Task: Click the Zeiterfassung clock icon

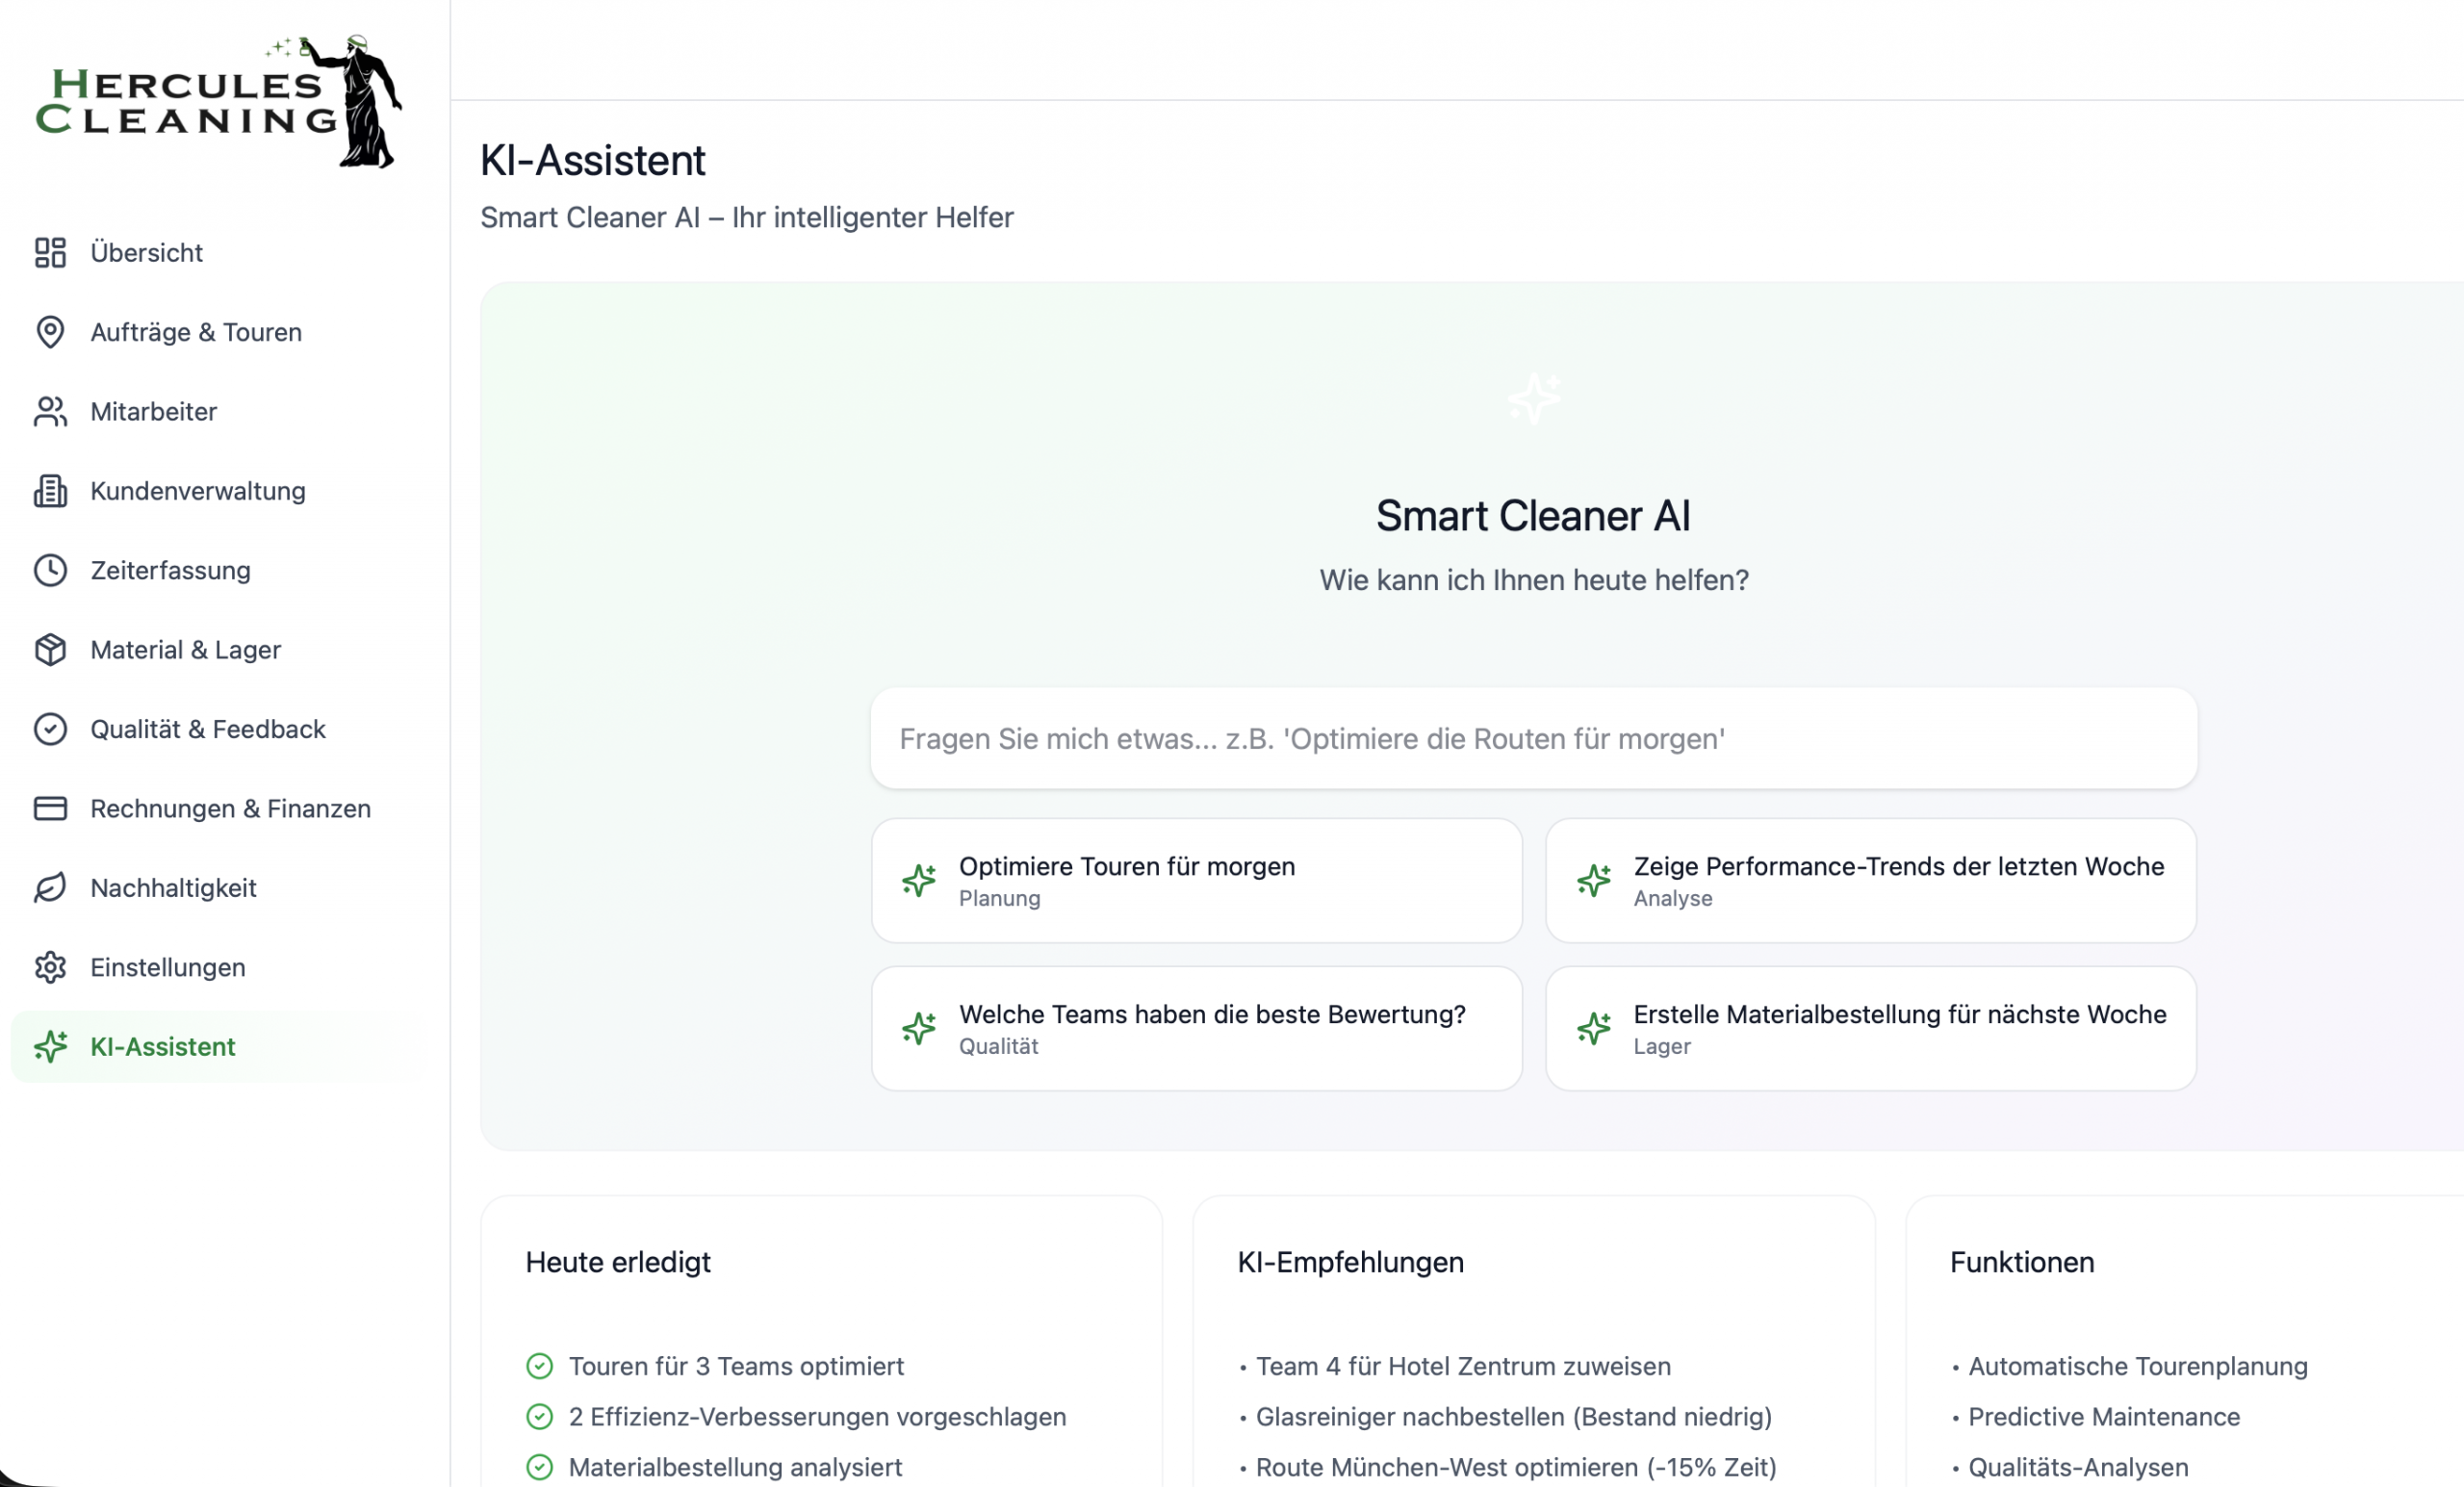Action: pyautogui.click(x=50, y=570)
